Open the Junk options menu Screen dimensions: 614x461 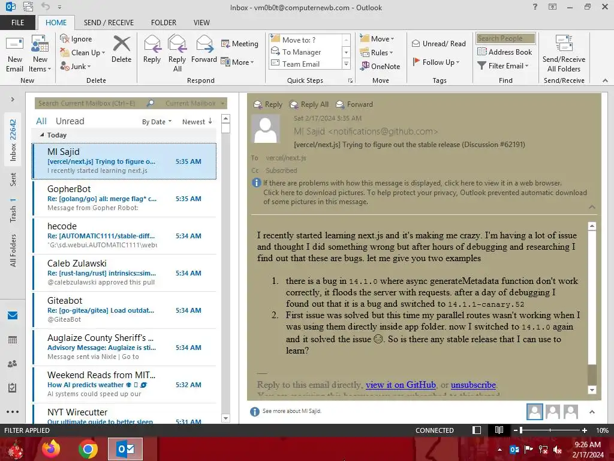click(x=75, y=66)
